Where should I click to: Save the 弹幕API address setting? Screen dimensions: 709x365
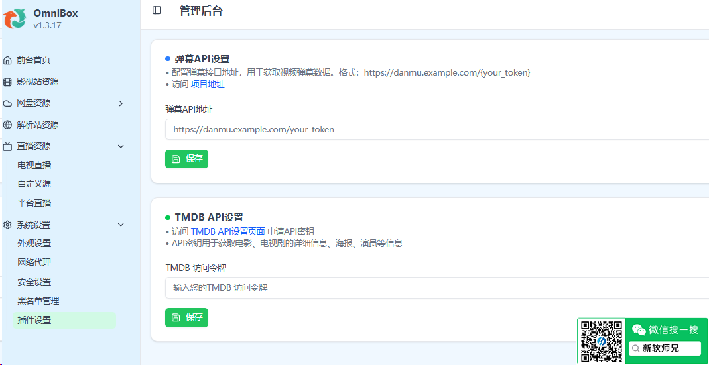(186, 159)
